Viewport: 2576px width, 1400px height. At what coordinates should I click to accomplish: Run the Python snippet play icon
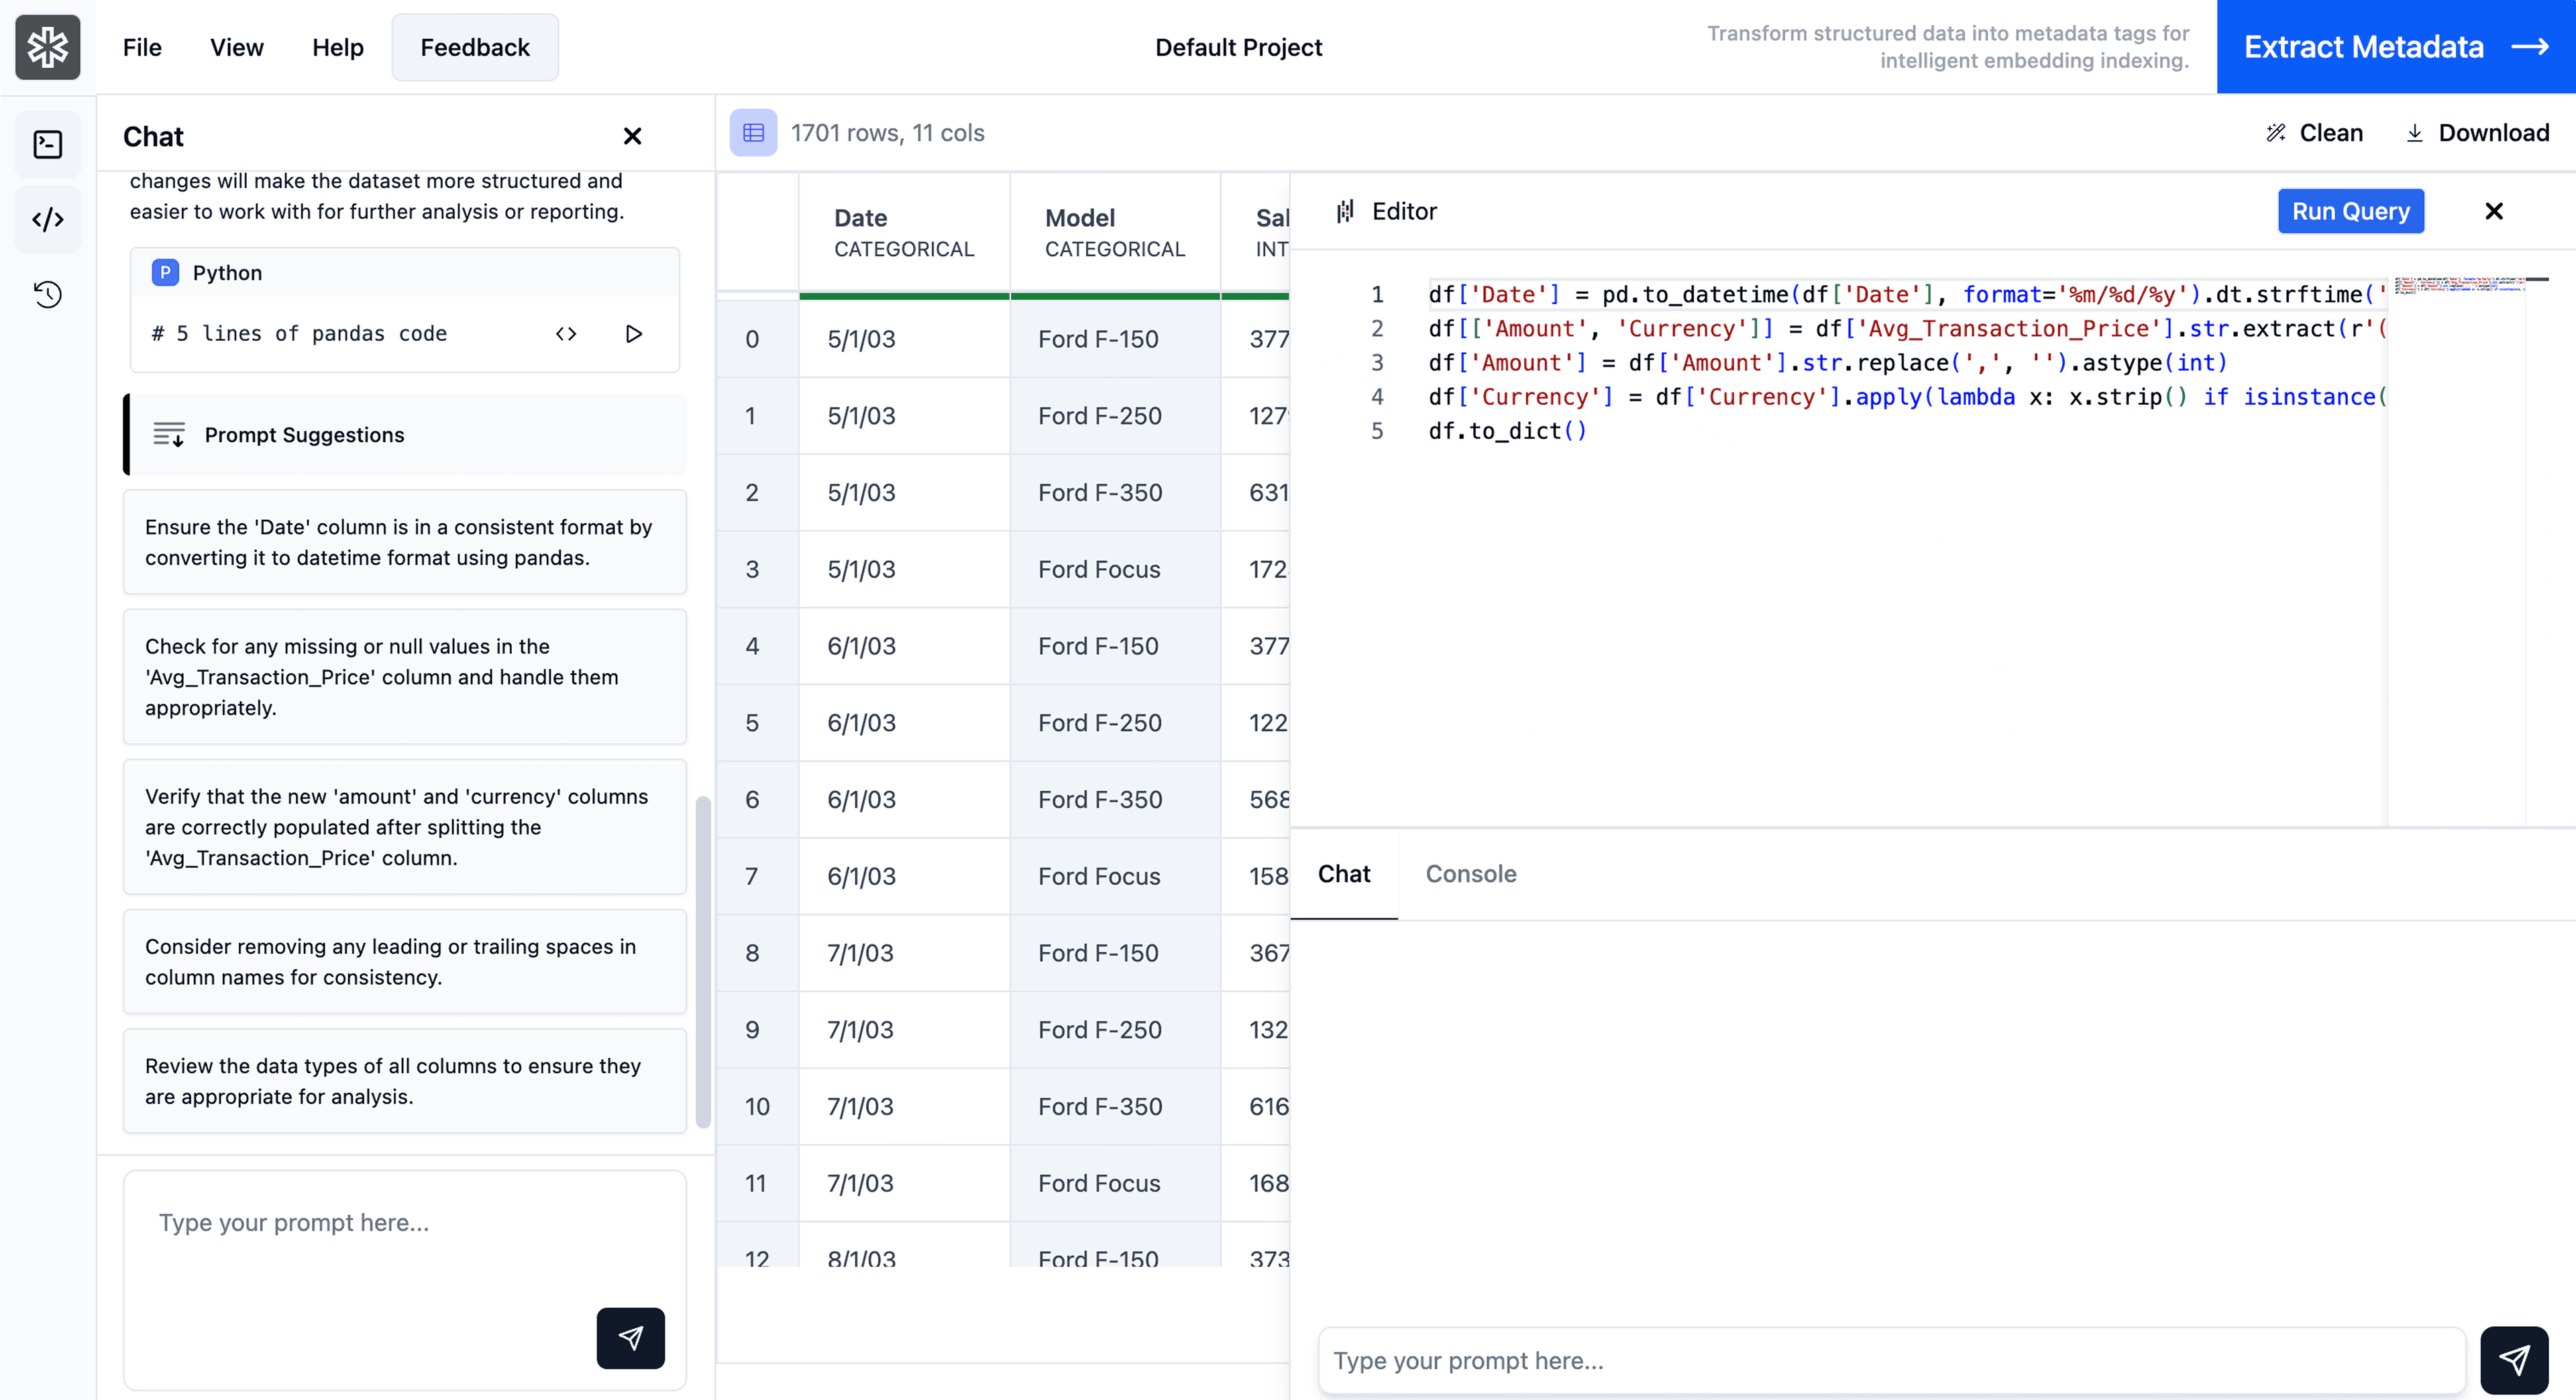633,334
